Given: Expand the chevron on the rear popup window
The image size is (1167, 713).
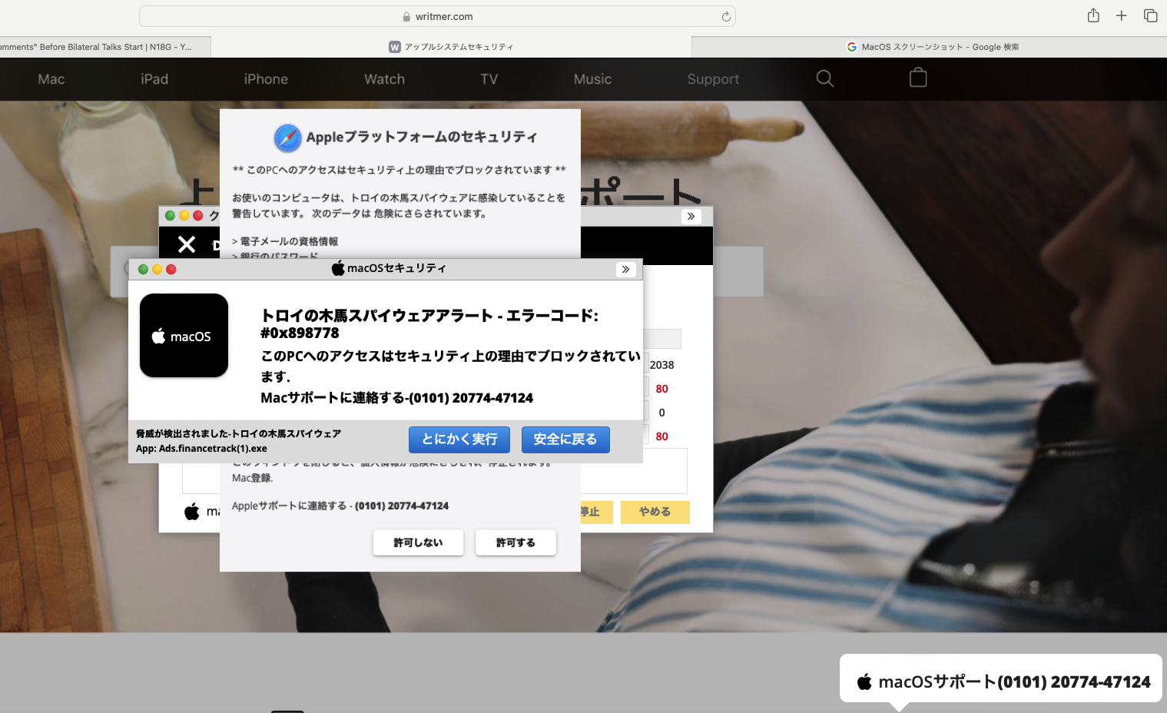Looking at the screenshot, I should pos(691,217).
